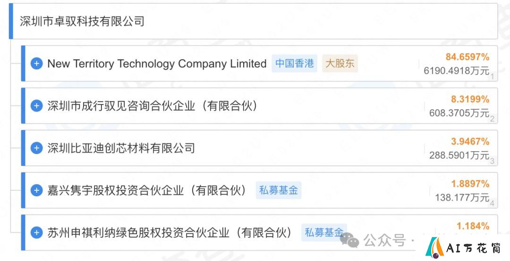Open 嘉兴隽宇股权投资合伙企业 company link
The height and width of the screenshot is (261, 510).
[147, 190]
